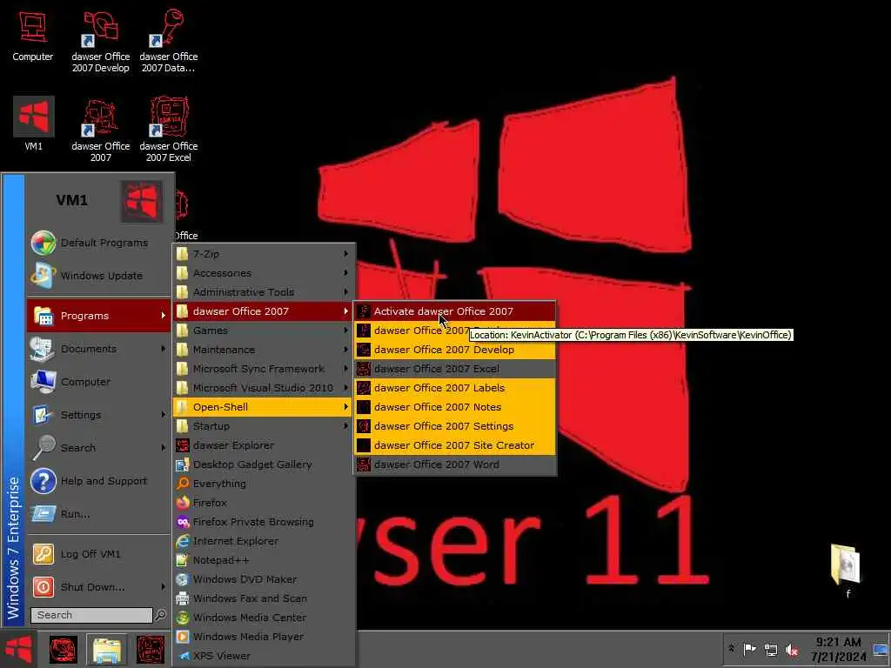Open the Open-Shell folder
The image size is (891, 668).
tap(264, 407)
